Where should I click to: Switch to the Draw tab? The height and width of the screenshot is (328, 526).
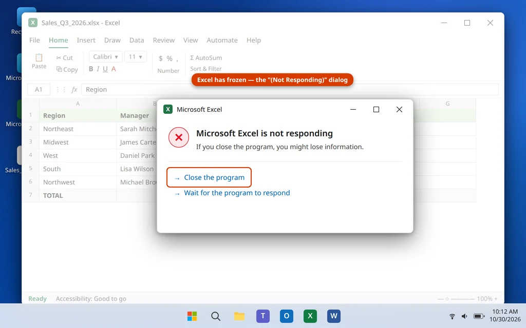point(112,40)
